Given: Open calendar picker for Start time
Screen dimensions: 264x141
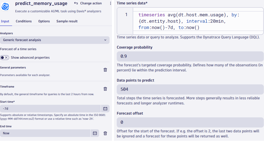Looking at the screenshot, I should tap(105, 109).
